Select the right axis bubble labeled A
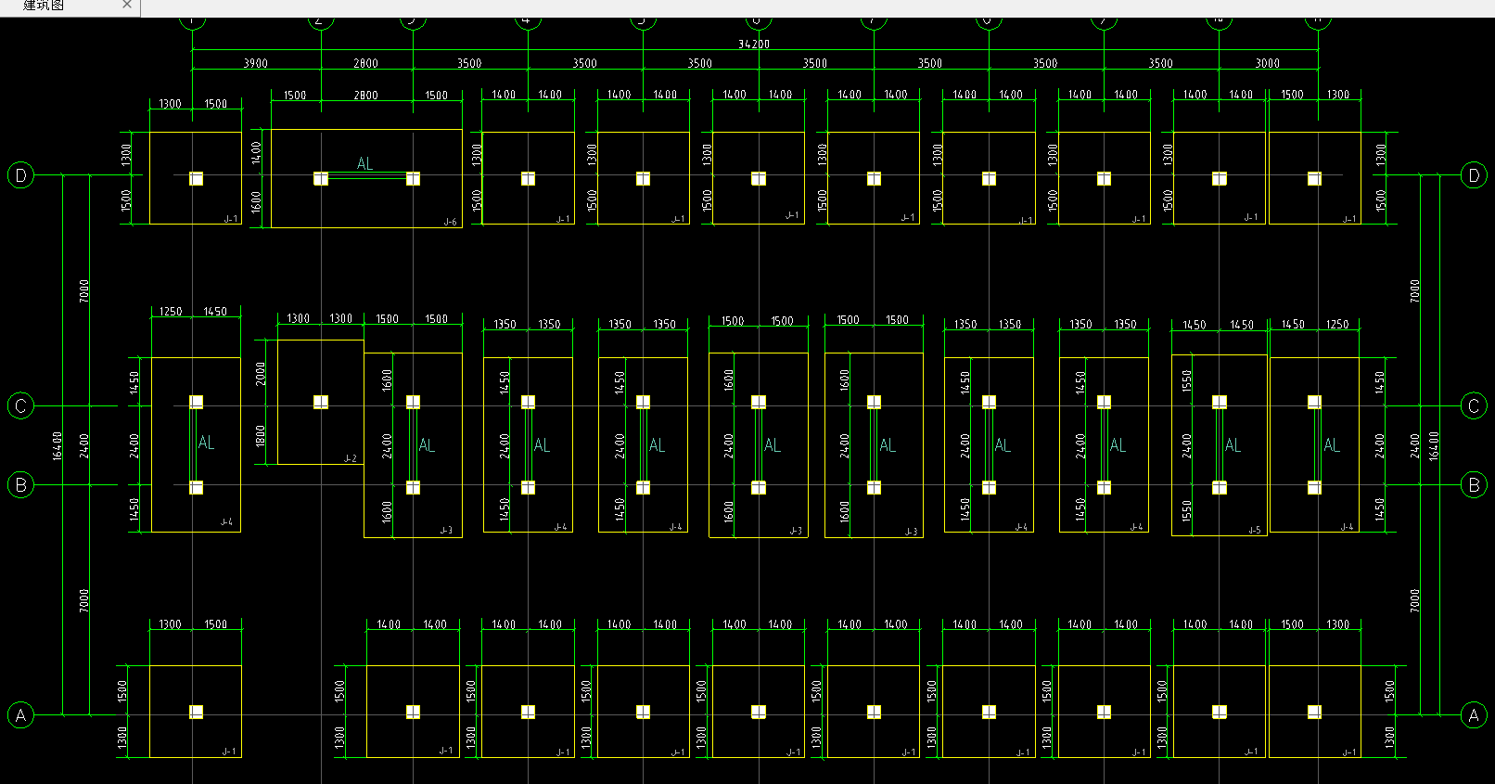 tap(1474, 714)
